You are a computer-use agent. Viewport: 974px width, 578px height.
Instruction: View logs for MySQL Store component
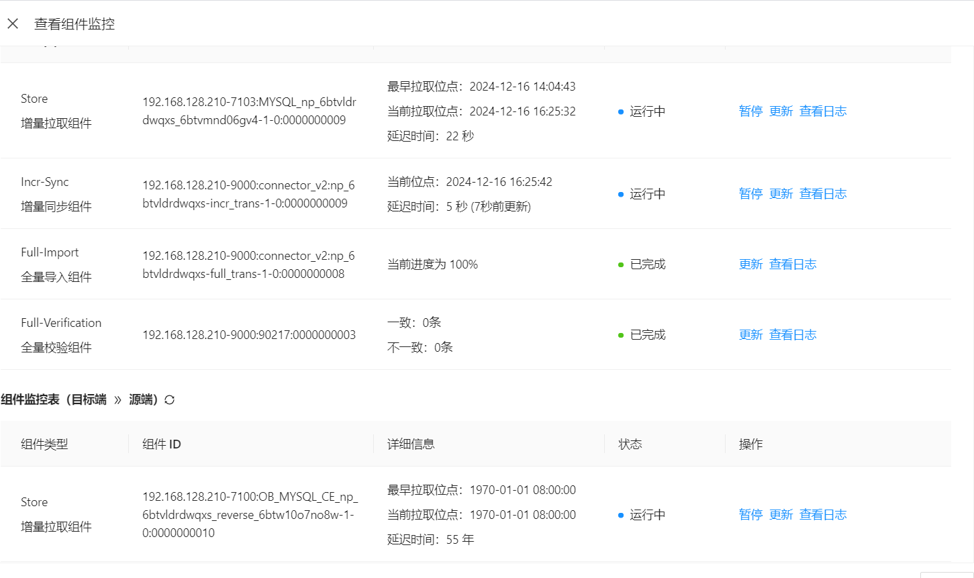point(823,111)
